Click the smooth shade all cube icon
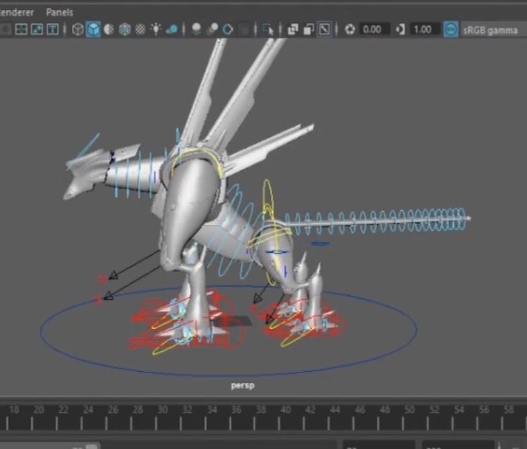This screenshot has width=527, height=449. point(93,30)
